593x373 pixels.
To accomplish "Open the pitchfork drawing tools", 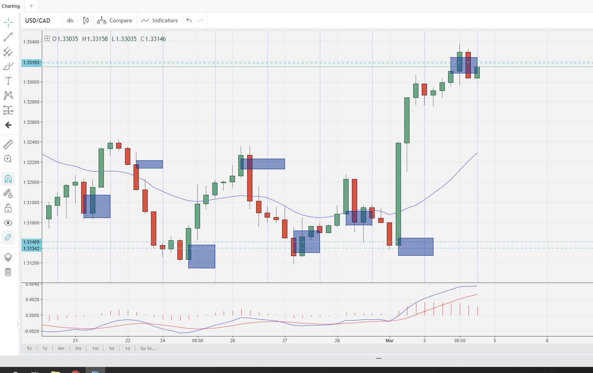I will pyautogui.click(x=8, y=52).
